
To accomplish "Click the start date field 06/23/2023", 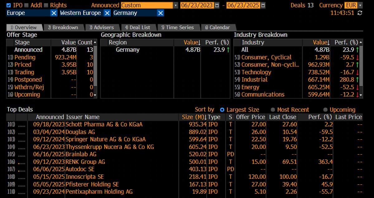I will point(197,5).
